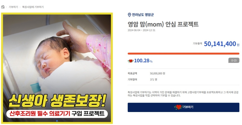Select the blue carousel dot under image
The width and height of the screenshot is (242, 125).
[x=57, y=121]
